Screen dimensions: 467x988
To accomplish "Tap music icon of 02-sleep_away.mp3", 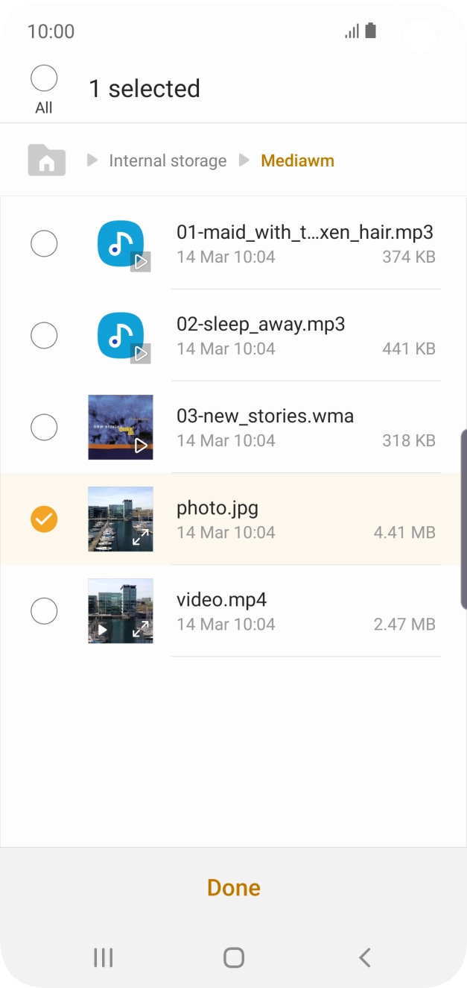I will [121, 337].
